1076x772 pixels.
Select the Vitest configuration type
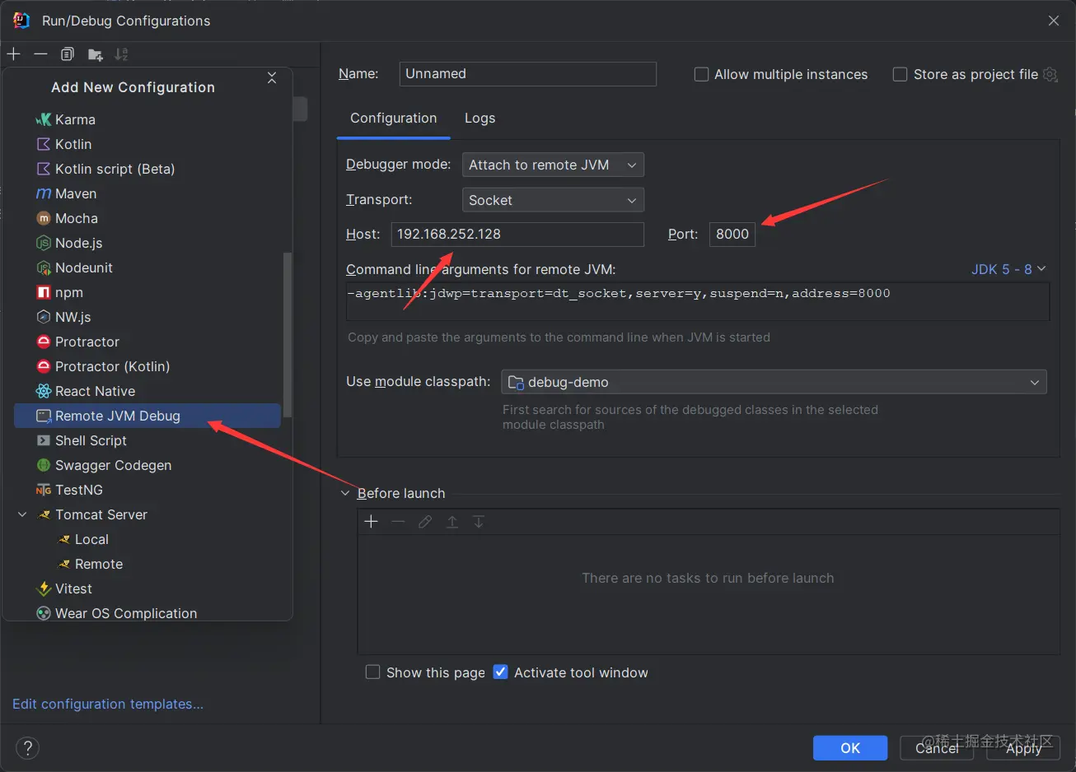(x=148, y=588)
